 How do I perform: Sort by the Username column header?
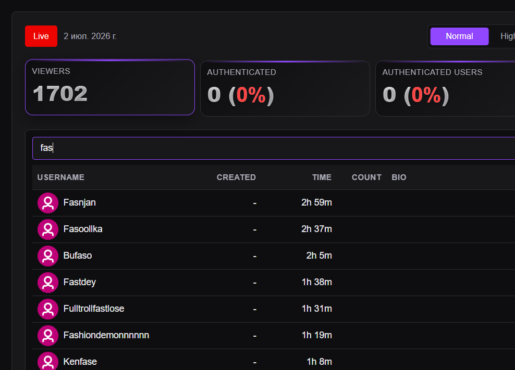tap(61, 177)
